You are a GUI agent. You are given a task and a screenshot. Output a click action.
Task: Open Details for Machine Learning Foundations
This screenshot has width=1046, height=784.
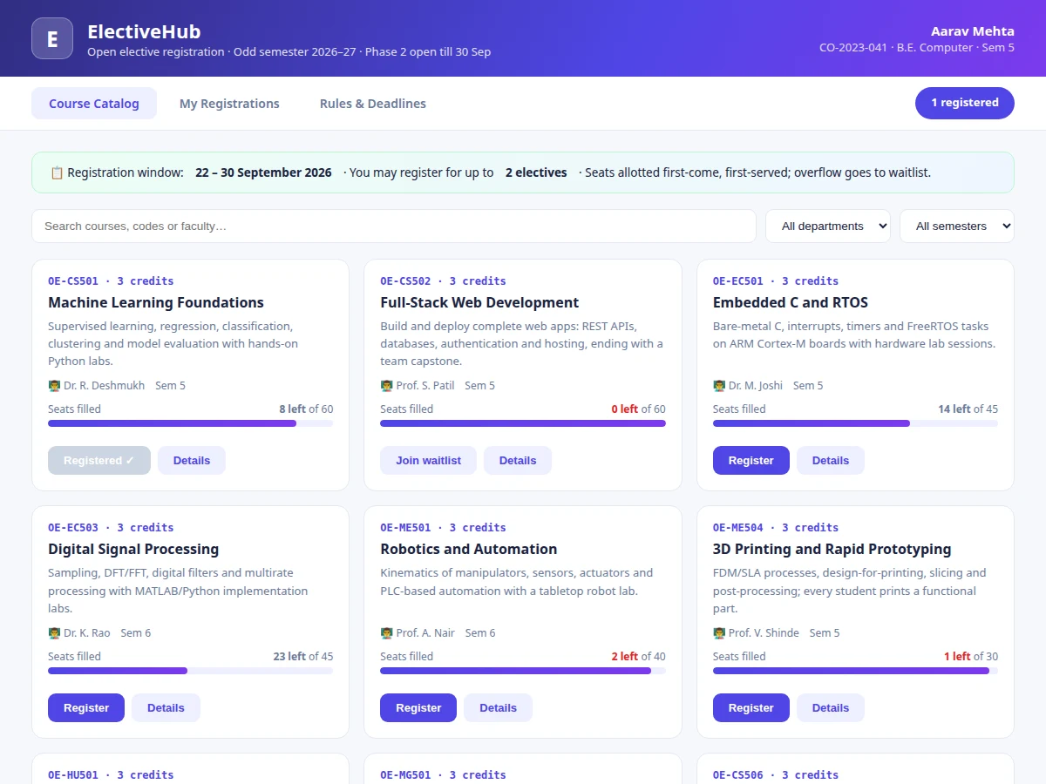192,460
